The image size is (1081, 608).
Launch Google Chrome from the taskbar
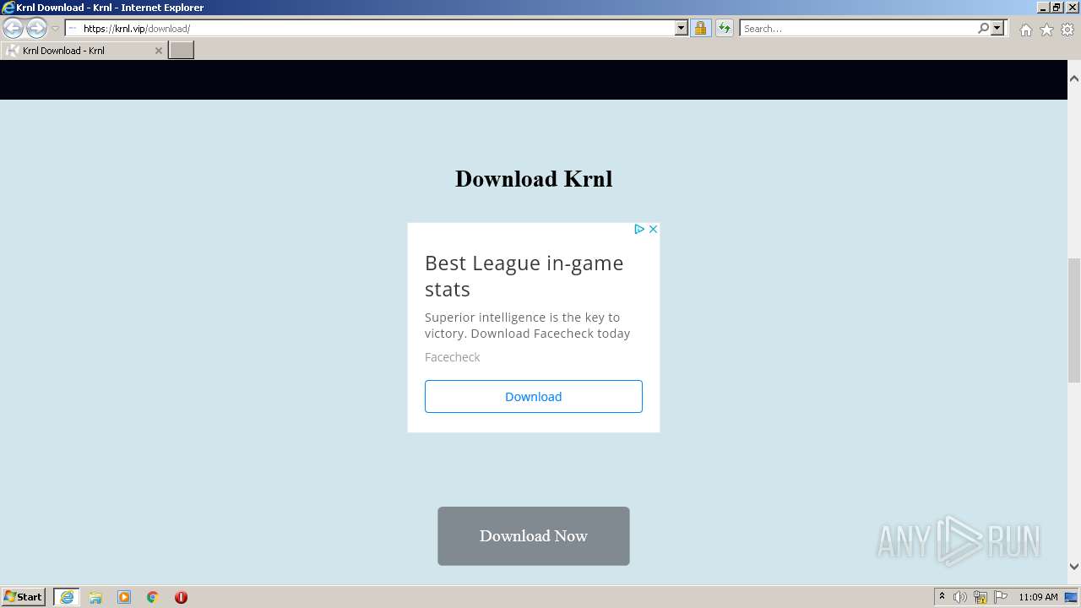point(153,597)
